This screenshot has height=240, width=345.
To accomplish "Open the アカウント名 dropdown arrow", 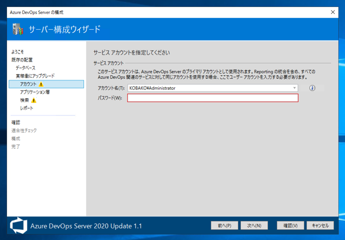I will pyautogui.click(x=294, y=88).
